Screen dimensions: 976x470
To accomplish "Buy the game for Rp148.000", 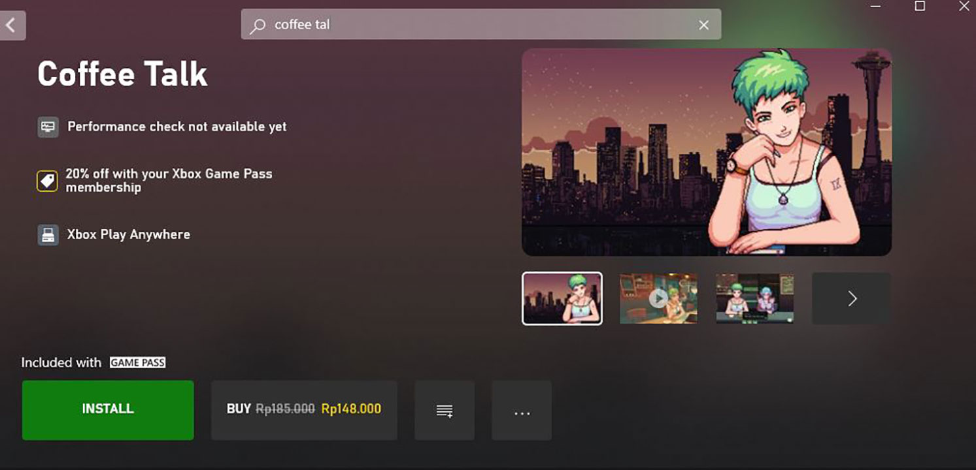I will click(304, 409).
